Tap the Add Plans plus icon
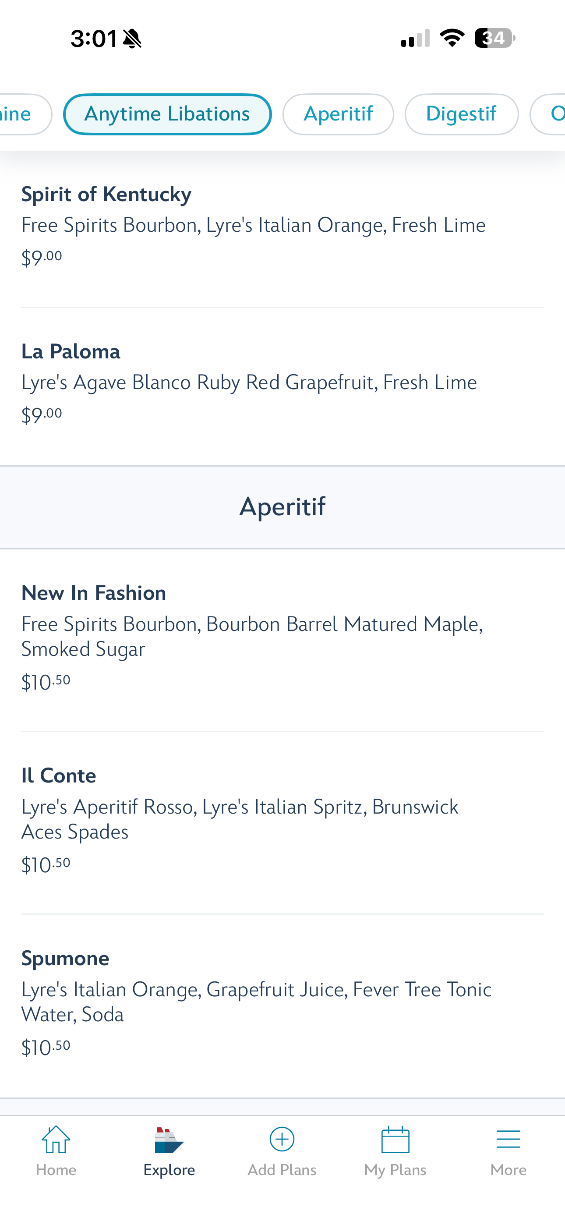The image size is (565, 1225). point(282,1140)
